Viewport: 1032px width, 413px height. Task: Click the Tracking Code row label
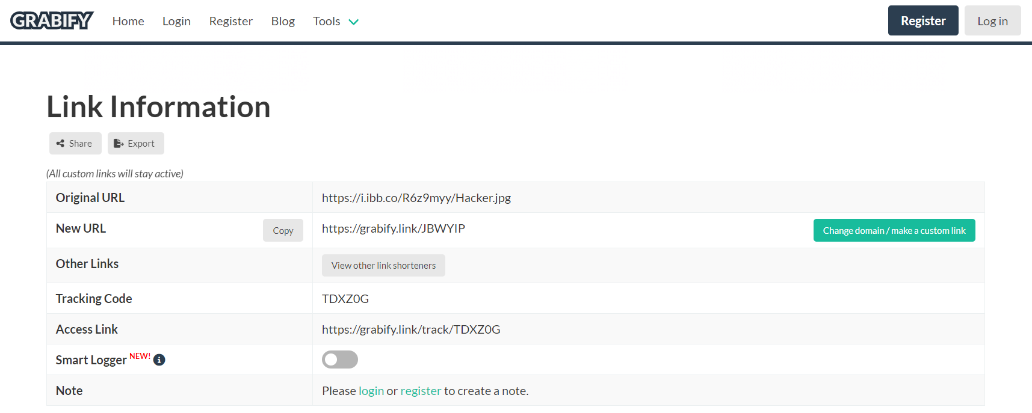click(94, 299)
